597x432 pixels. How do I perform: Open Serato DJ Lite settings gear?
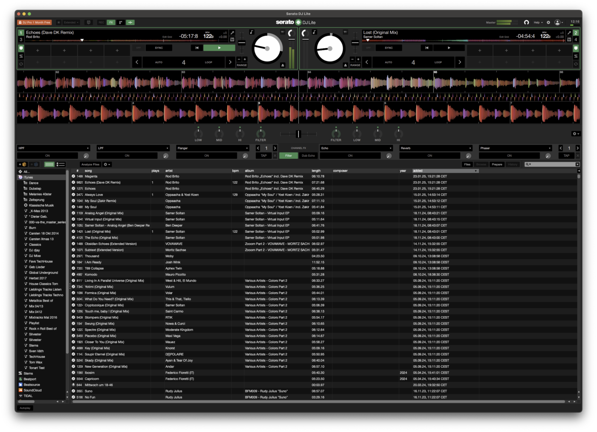[x=548, y=22]
